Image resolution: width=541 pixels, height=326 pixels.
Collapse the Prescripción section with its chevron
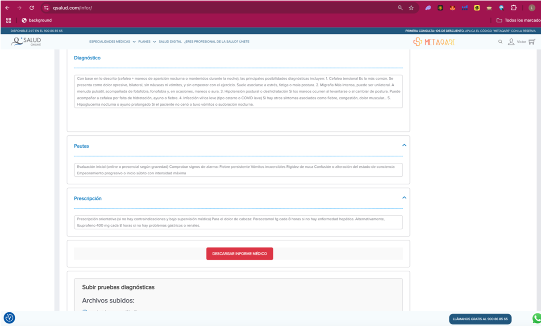click(404, 198)
